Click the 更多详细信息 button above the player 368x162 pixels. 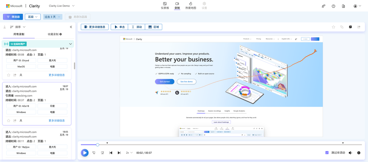point(95,27)
